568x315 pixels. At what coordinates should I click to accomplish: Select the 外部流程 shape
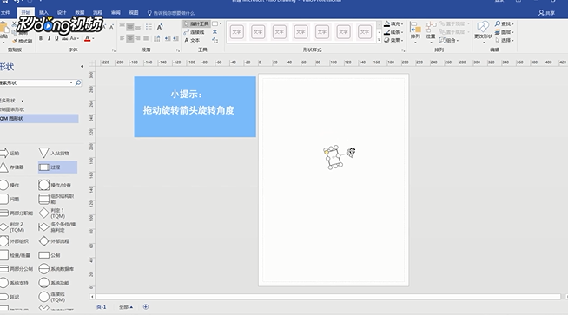(54, 241)
